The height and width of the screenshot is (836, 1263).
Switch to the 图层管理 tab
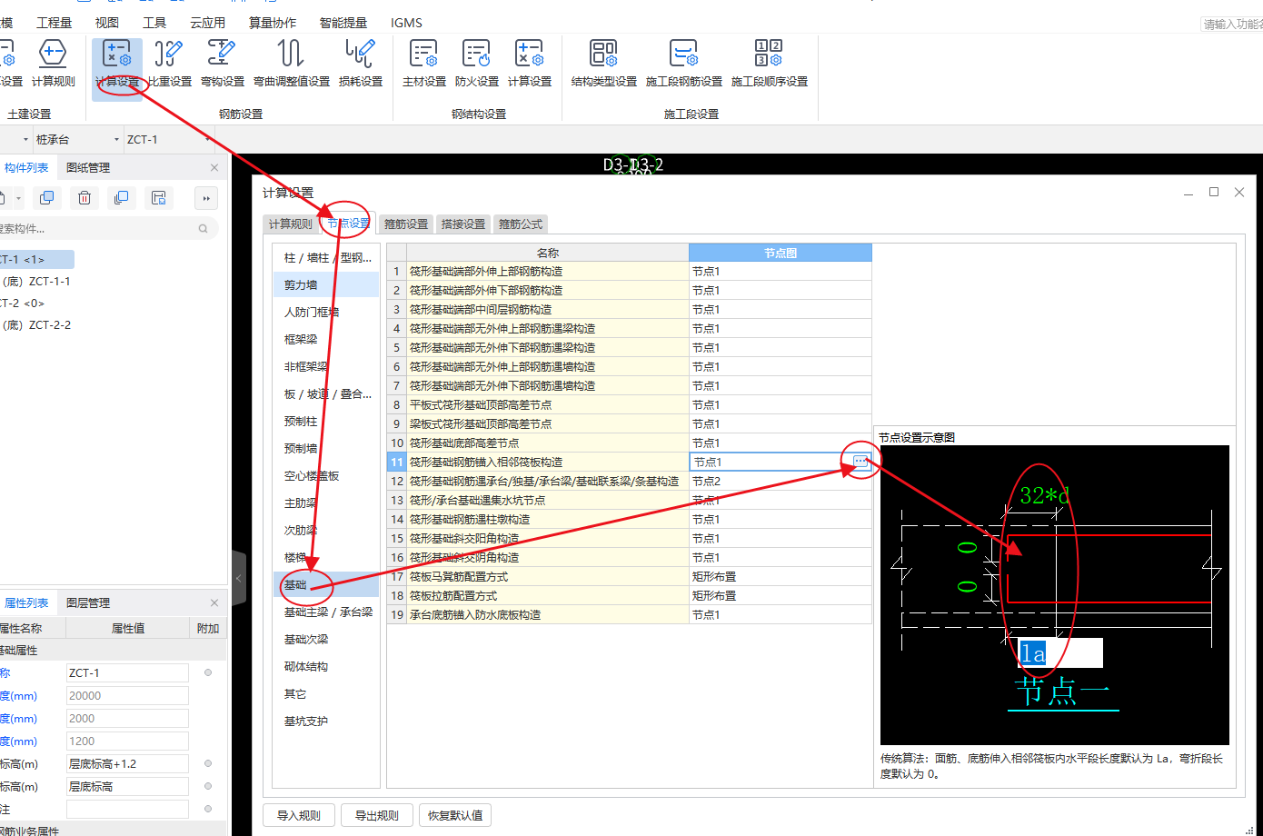coord(88,602)
